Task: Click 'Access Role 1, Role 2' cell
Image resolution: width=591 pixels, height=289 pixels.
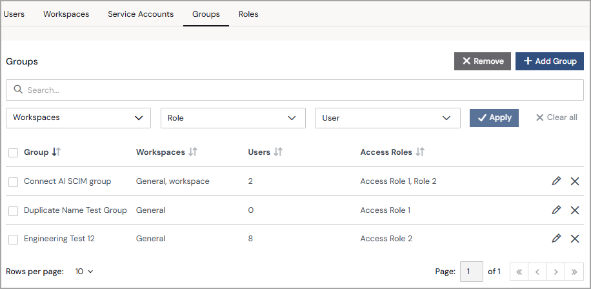Action: point(398,181)
